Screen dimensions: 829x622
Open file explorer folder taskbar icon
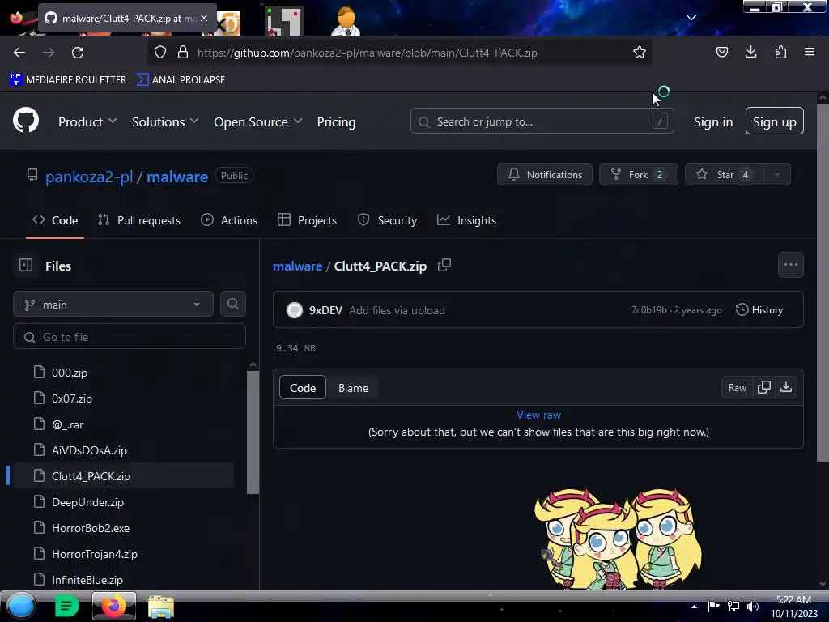tap(161, 606)
